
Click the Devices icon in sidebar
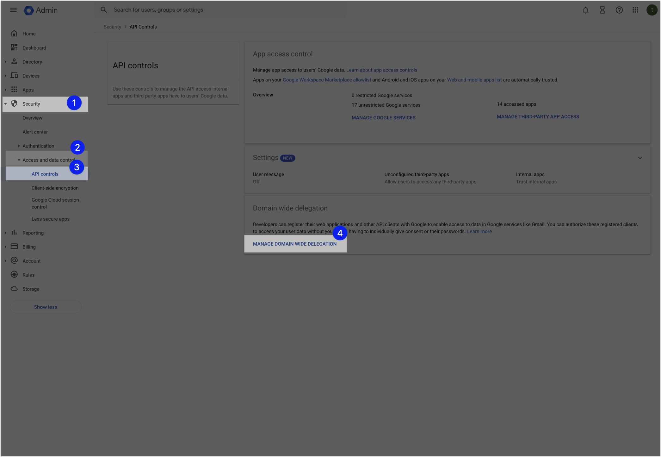tap(14, 75)
